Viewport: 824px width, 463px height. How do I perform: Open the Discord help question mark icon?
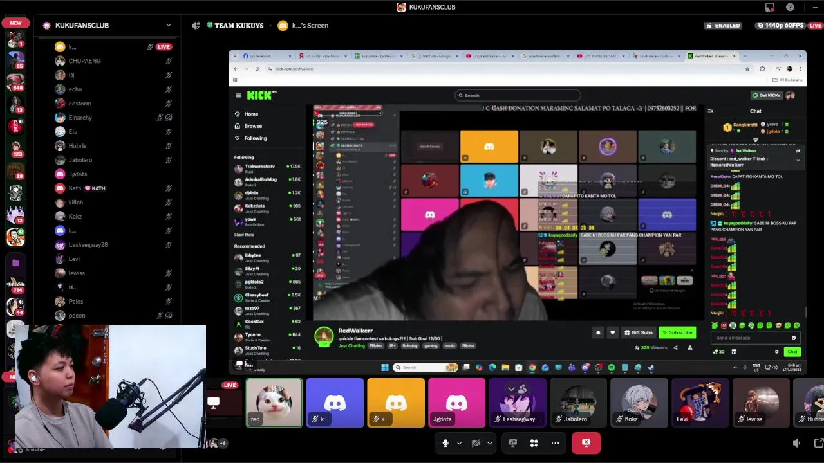[x=790, y=7]
